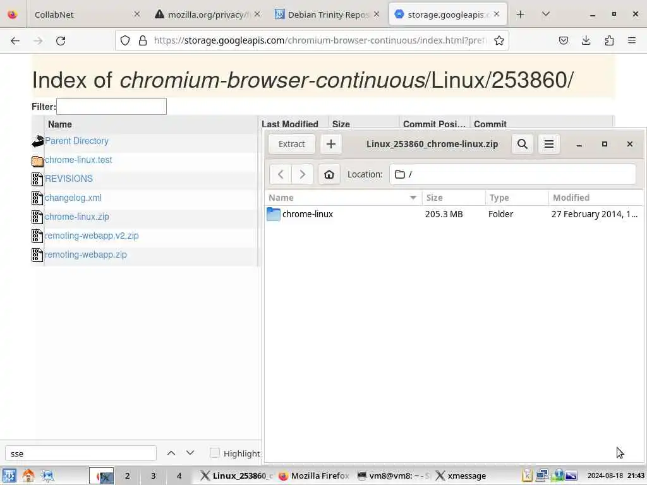Open the remoting-webapp.v2.zip link
Viewport: 647px width, 485px height.
point(92,236)
